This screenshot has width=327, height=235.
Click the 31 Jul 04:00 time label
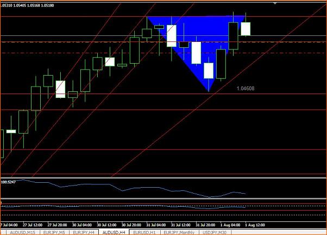(156, 225)
